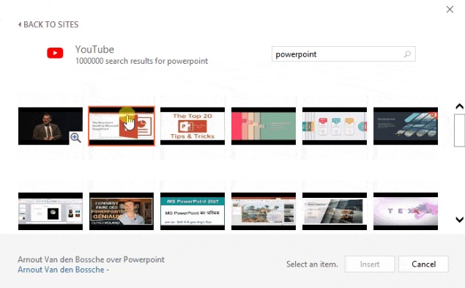Click the vertical scrollbar thumb
This screenshot has width=465, height=288.
459,130
